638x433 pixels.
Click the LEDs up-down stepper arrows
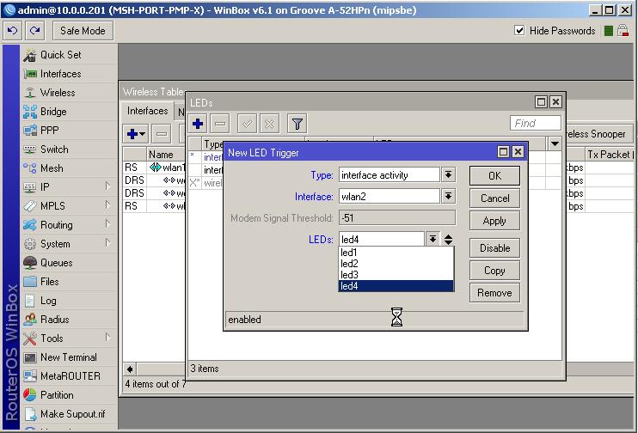448,240
